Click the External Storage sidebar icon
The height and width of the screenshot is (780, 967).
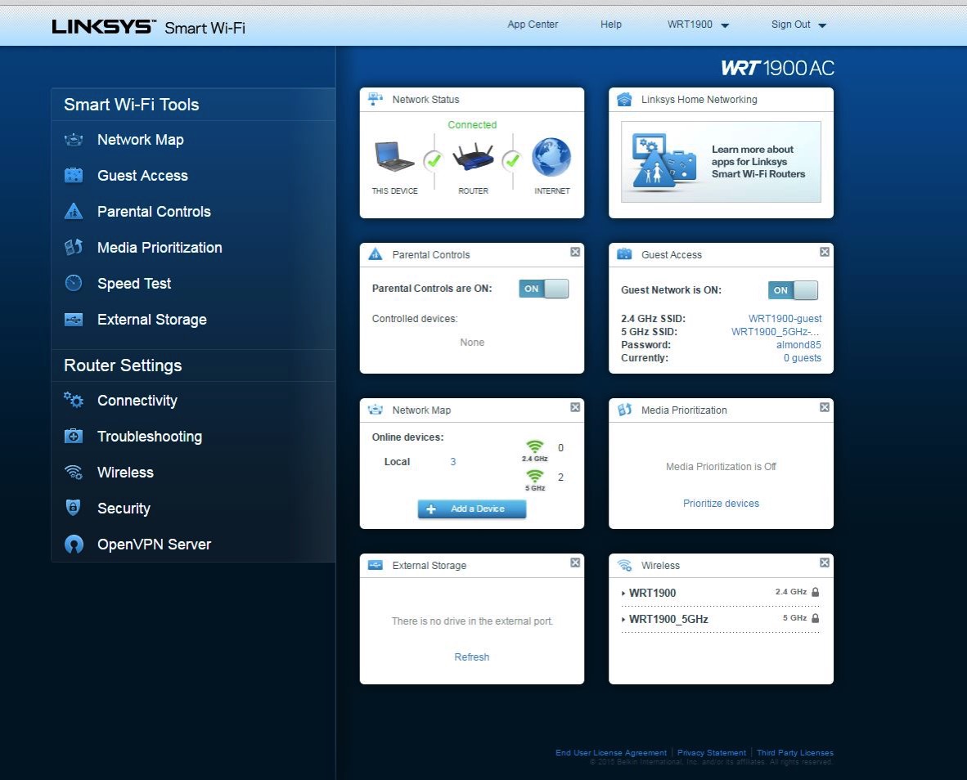pos(74,319)
